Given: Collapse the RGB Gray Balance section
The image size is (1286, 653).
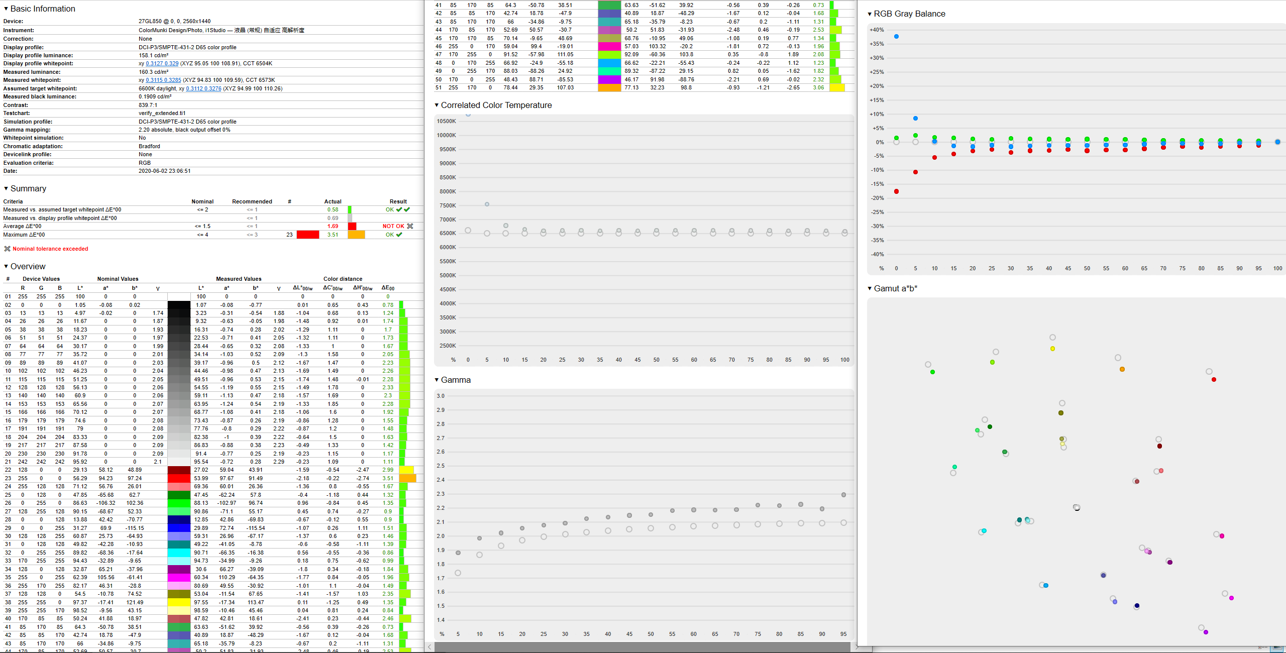Looking at the screenshot, I should click(870, 14).
